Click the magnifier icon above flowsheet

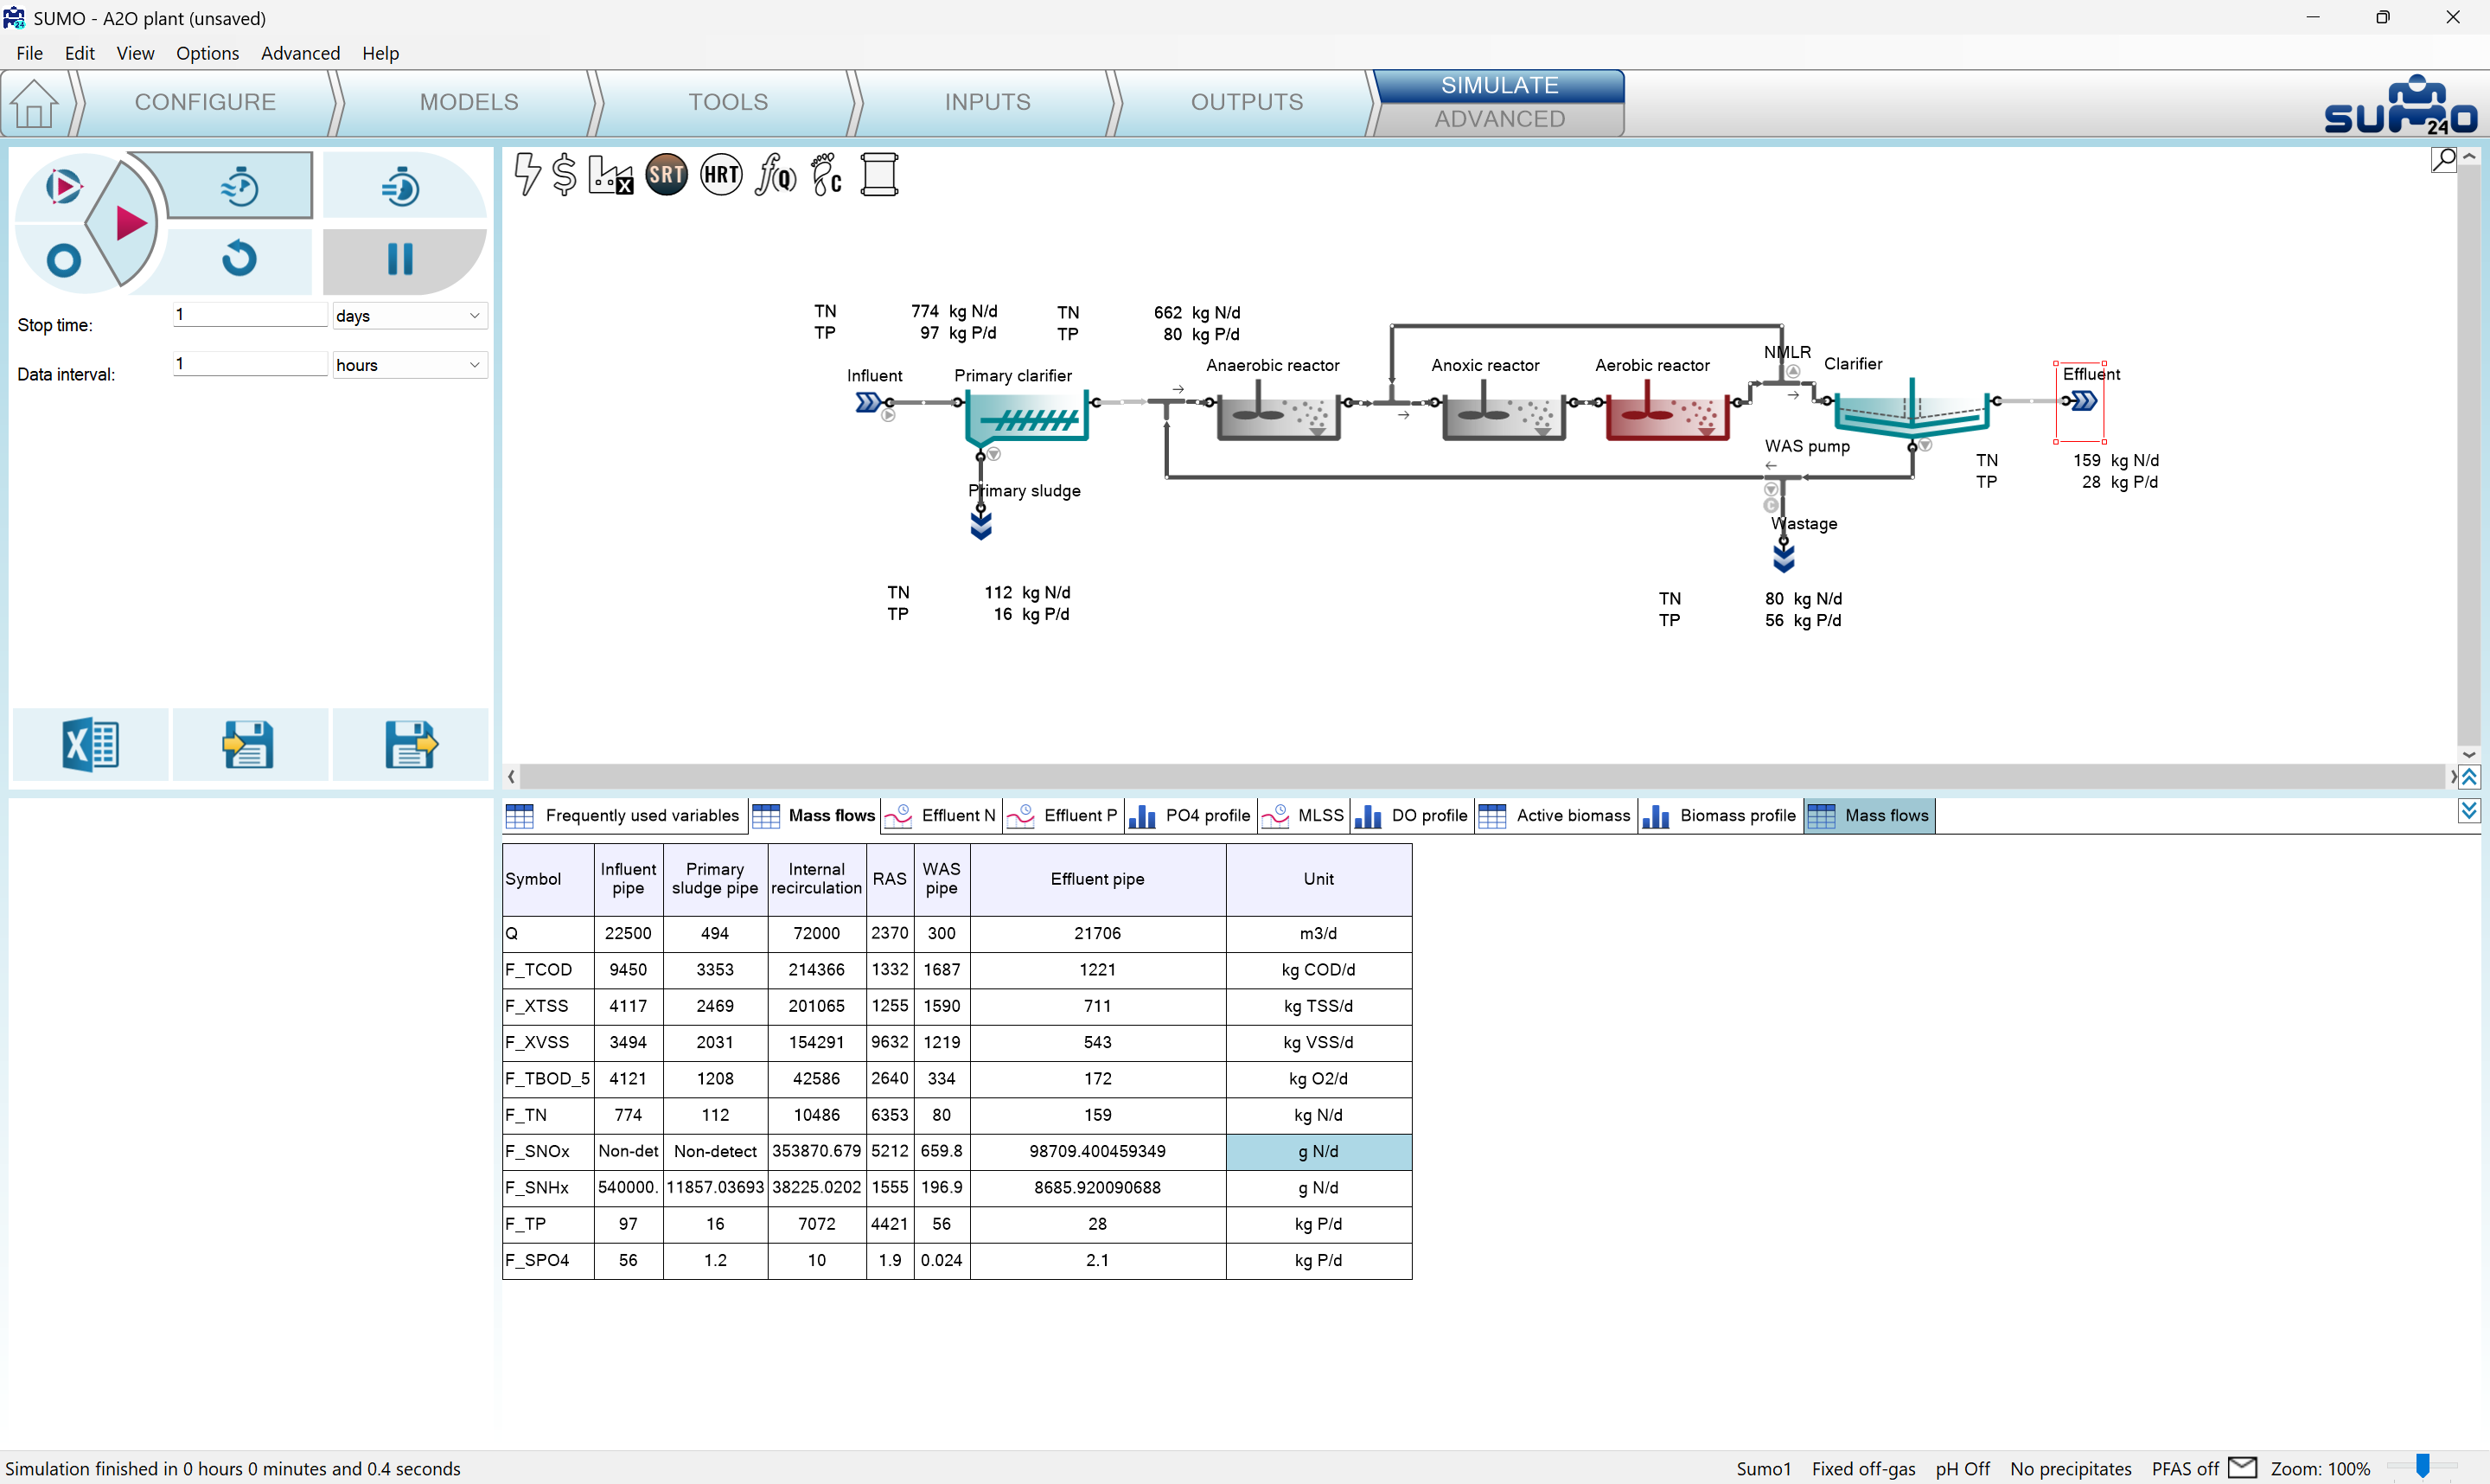coord(2443,160)
